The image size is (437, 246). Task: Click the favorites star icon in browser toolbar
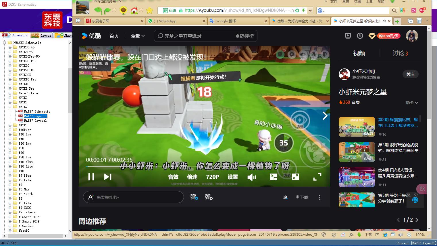150,11
